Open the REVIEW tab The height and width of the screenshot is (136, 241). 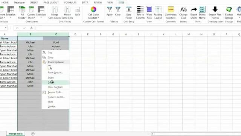98,3
